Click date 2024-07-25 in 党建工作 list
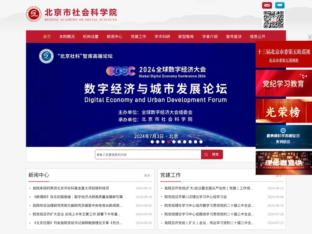Screen dimensions: 312x234 tap(276, 223)
